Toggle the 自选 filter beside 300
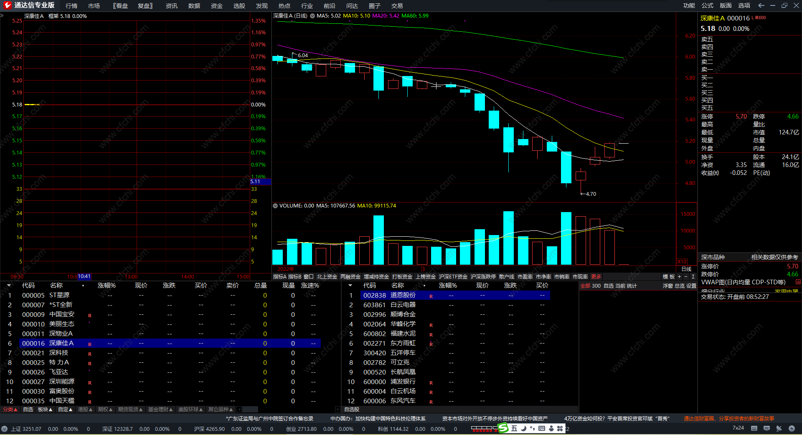This screenshot has width=802, height=435. click(609, 286)
